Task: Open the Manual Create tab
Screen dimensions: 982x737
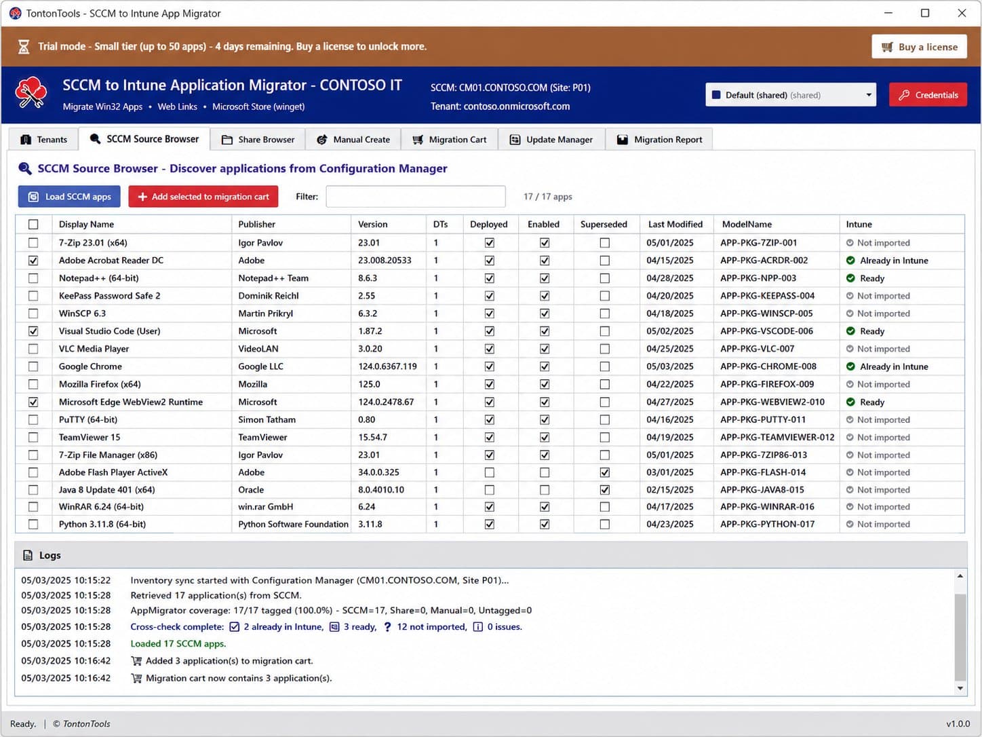Action: click(x=353, y=140)
